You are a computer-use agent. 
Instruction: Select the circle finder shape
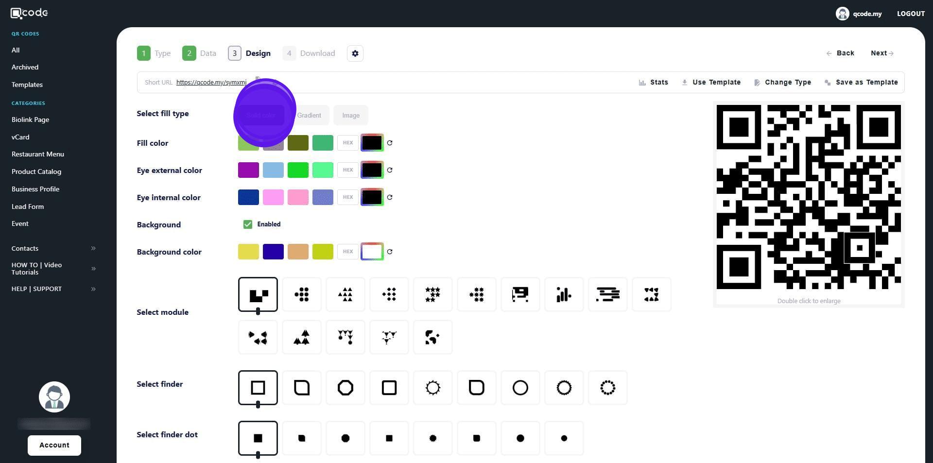pyautogui.click(x=520, y=388)
